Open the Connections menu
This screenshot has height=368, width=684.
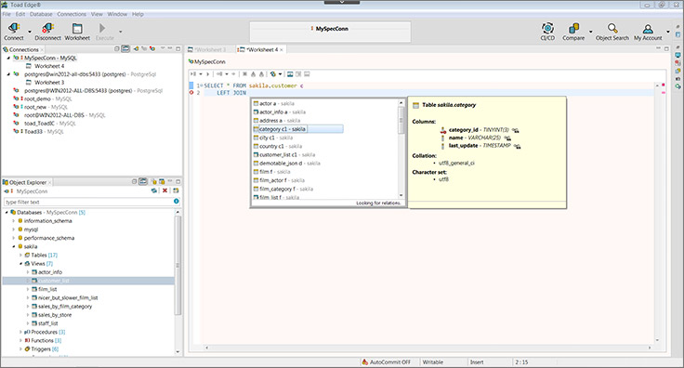click(72, 14)
